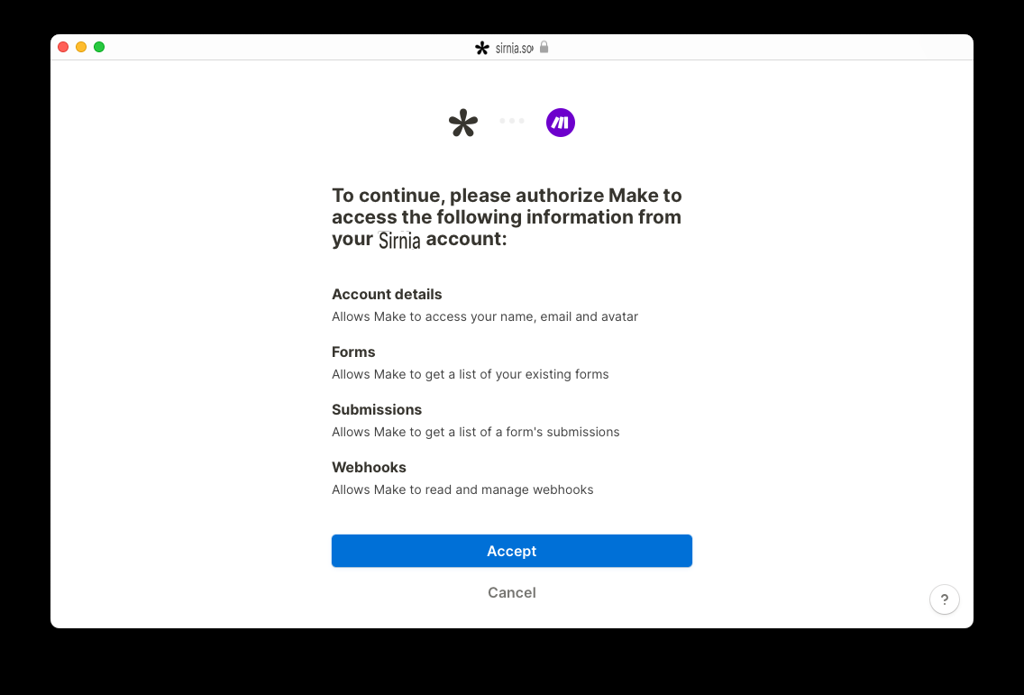
Task: Select the Webhooks permission heading
Action: [369, 467]
